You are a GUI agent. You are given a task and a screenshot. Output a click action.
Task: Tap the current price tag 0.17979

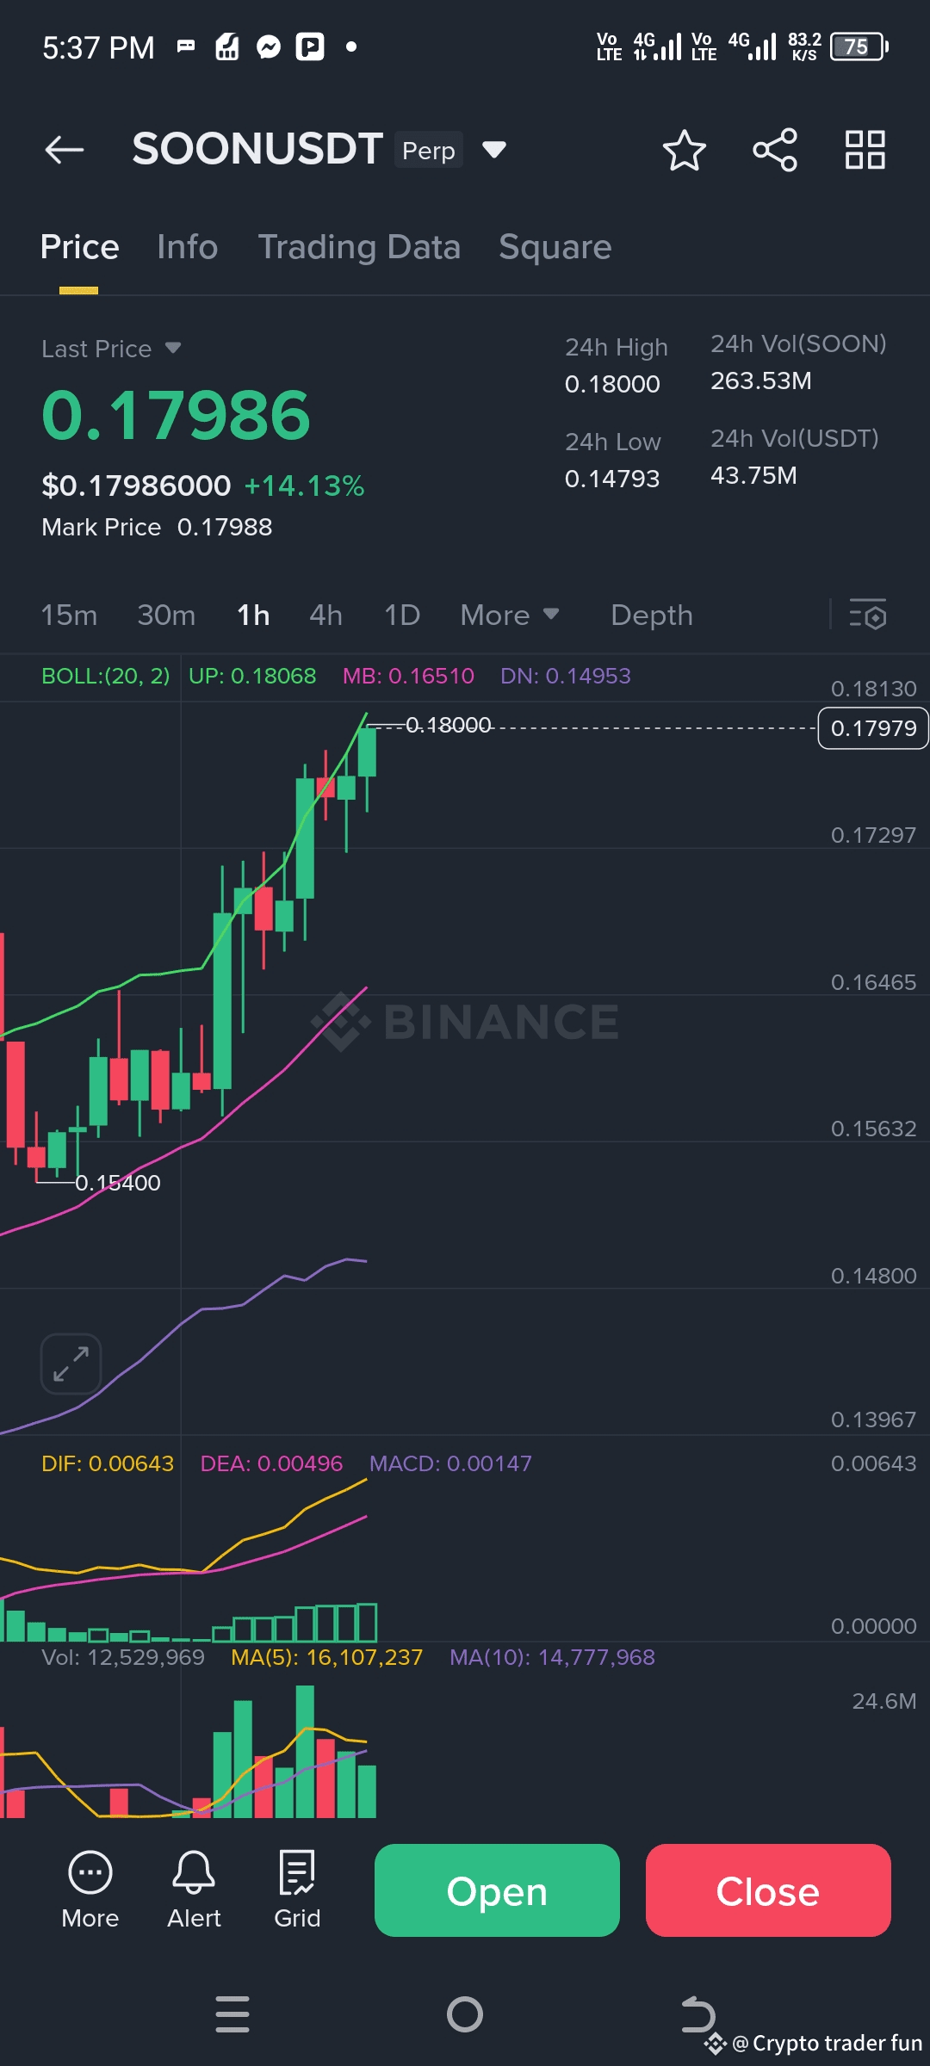(x=873, y=728)
